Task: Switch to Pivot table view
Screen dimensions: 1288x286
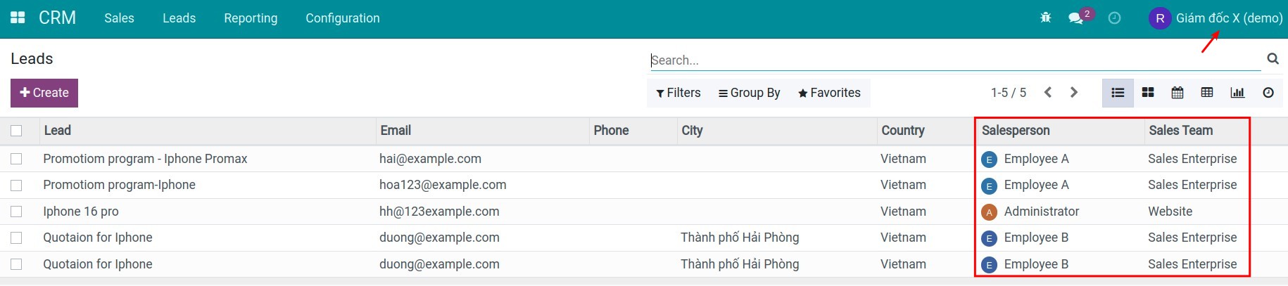Action: click(x=1207, y=93)
